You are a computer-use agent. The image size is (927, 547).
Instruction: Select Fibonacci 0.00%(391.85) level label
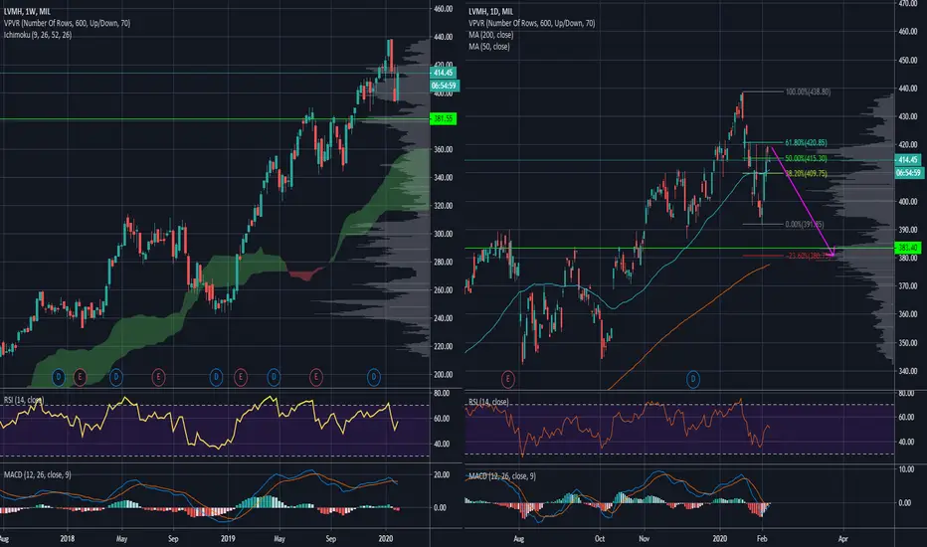[804, 224]
